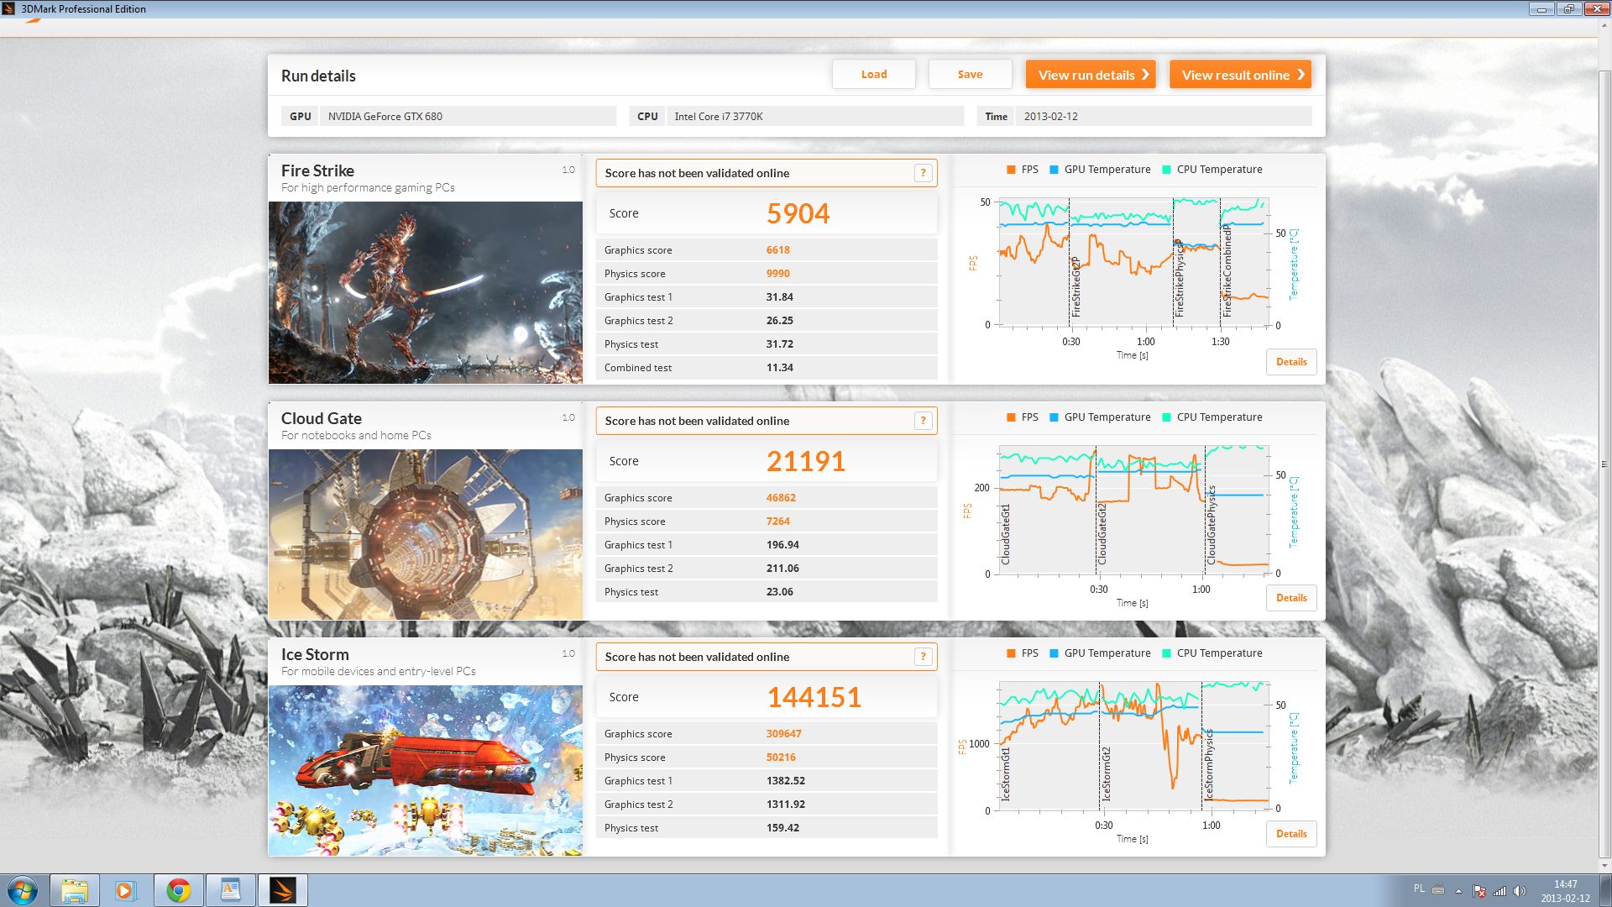Click the Load button
Image resolution: width=1612 pixels, height=907 pixels.
[874, 74]
